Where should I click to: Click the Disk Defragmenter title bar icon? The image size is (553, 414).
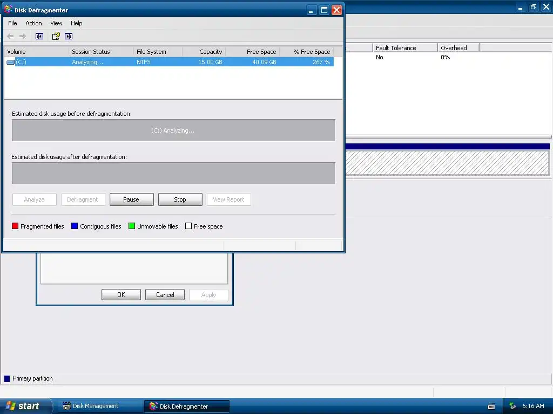(x=8, y=10)
